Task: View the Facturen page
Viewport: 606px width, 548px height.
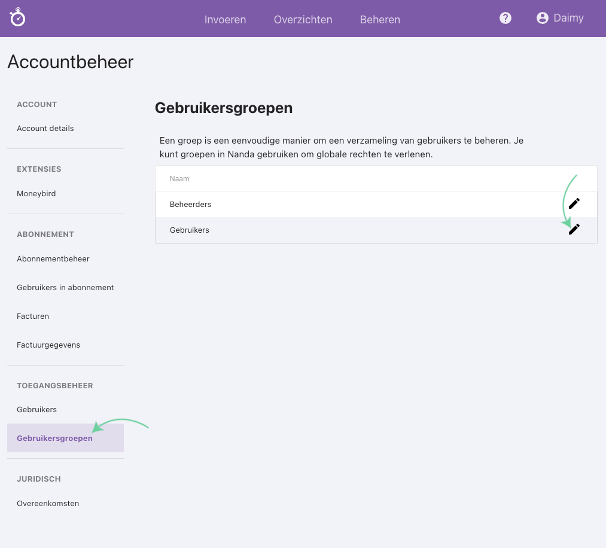Action: (32, 316)
